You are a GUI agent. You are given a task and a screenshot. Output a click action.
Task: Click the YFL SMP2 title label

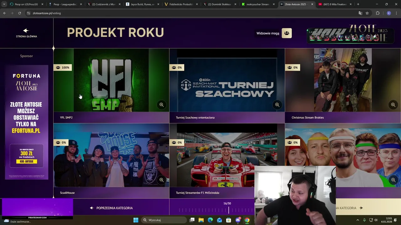coord(66,117)
